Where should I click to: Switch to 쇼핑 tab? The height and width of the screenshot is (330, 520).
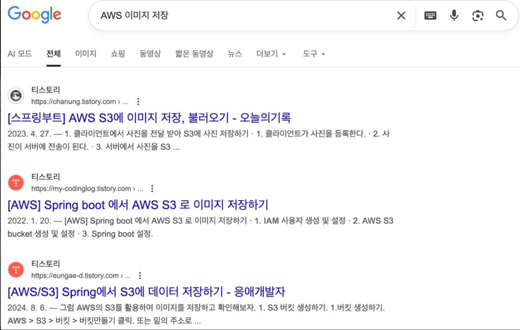click(118, 54)
